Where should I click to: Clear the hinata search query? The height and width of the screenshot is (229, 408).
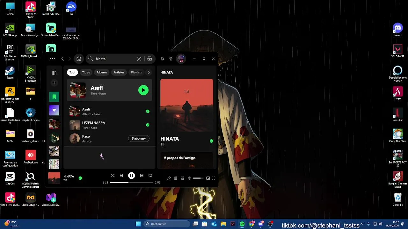point(139,59)
